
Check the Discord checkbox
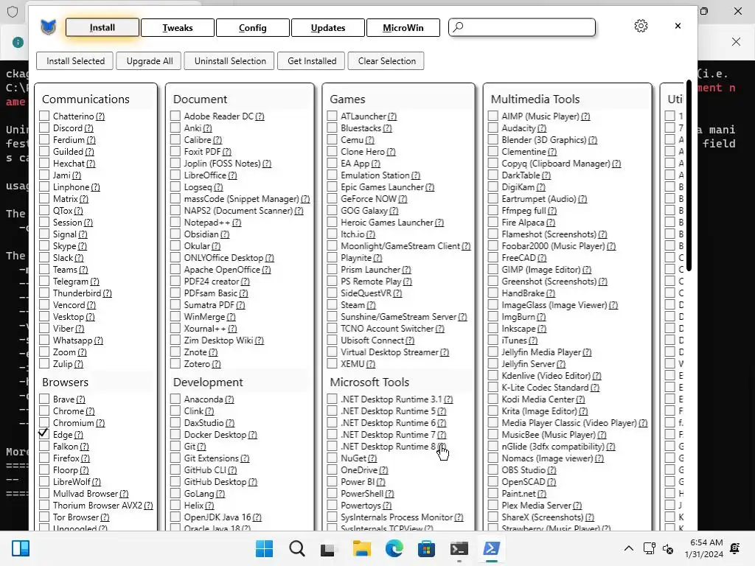pyautogui.click(x=44, y=128)
